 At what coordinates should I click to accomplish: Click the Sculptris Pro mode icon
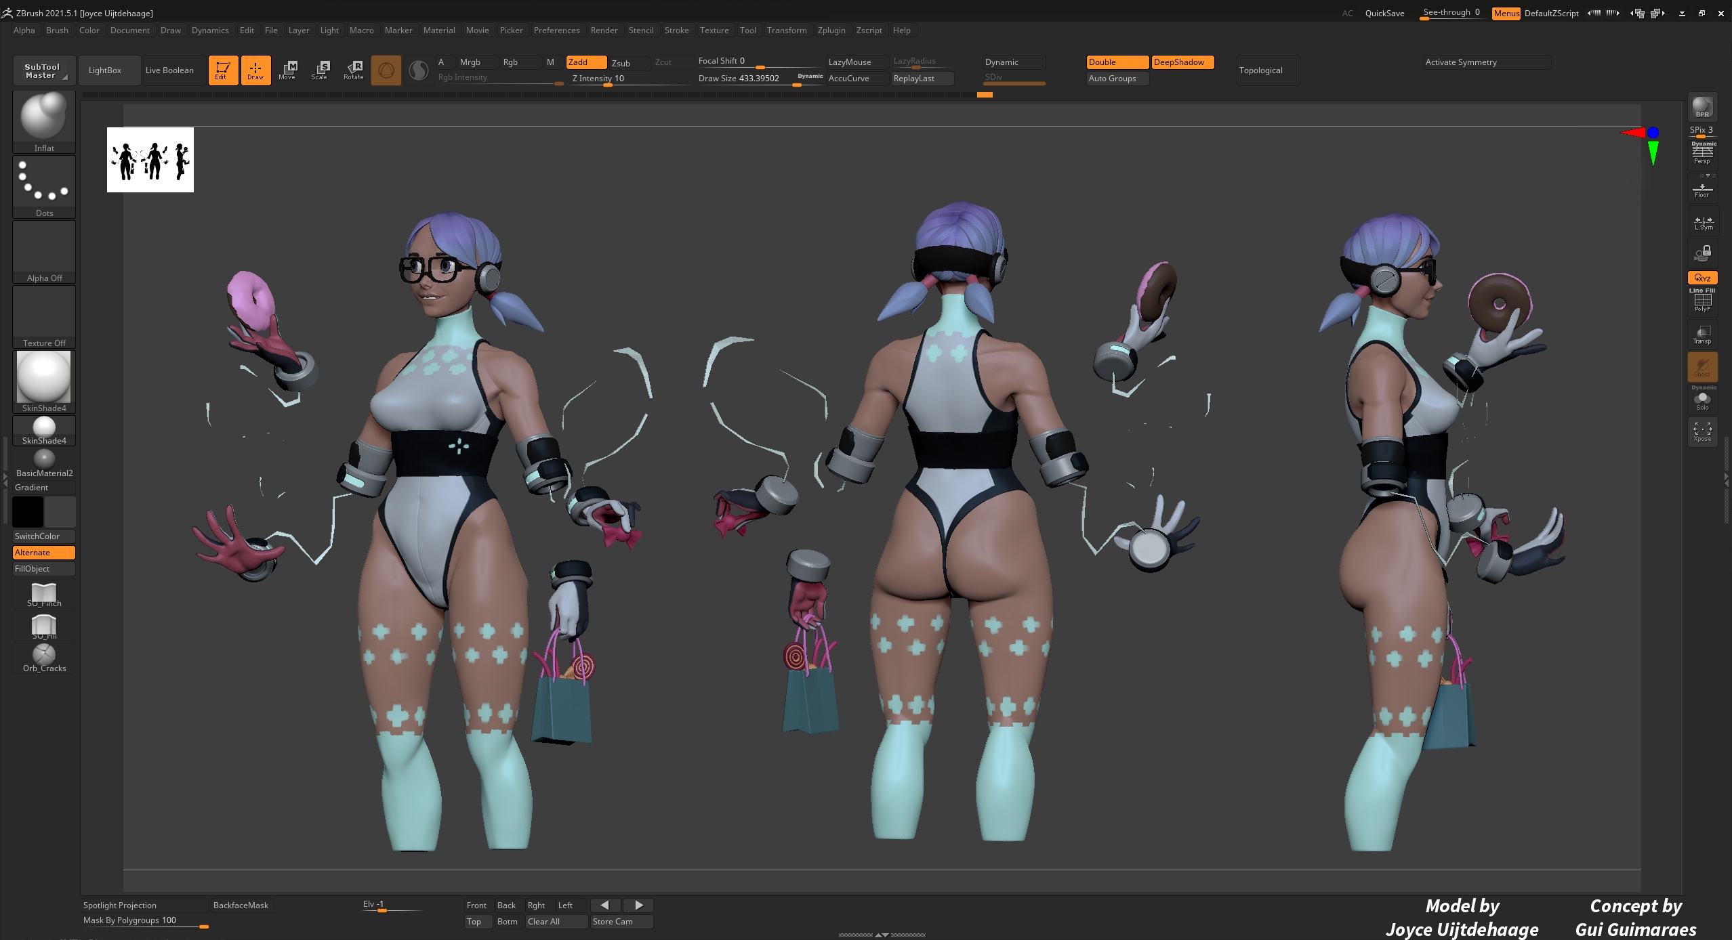(x=419, y=70)
